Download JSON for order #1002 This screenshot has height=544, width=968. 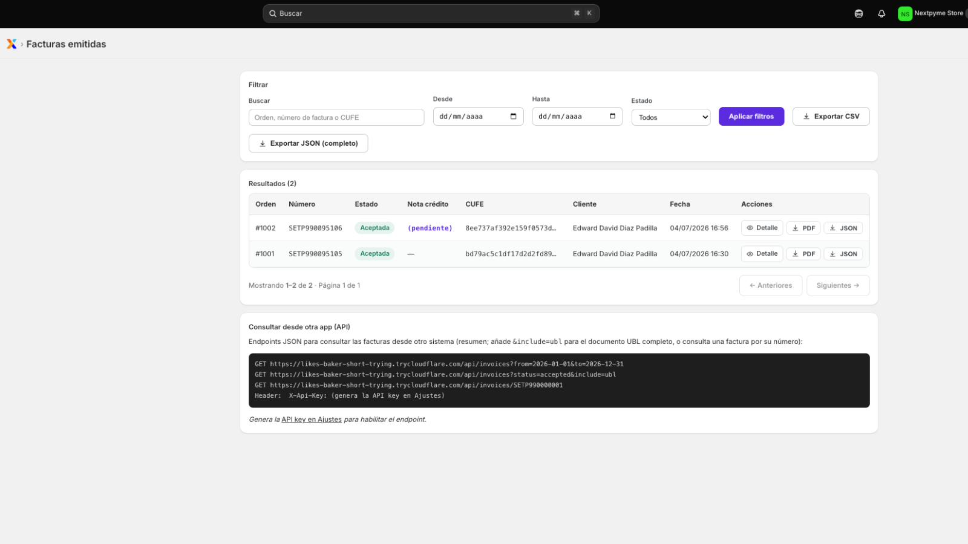843,228
